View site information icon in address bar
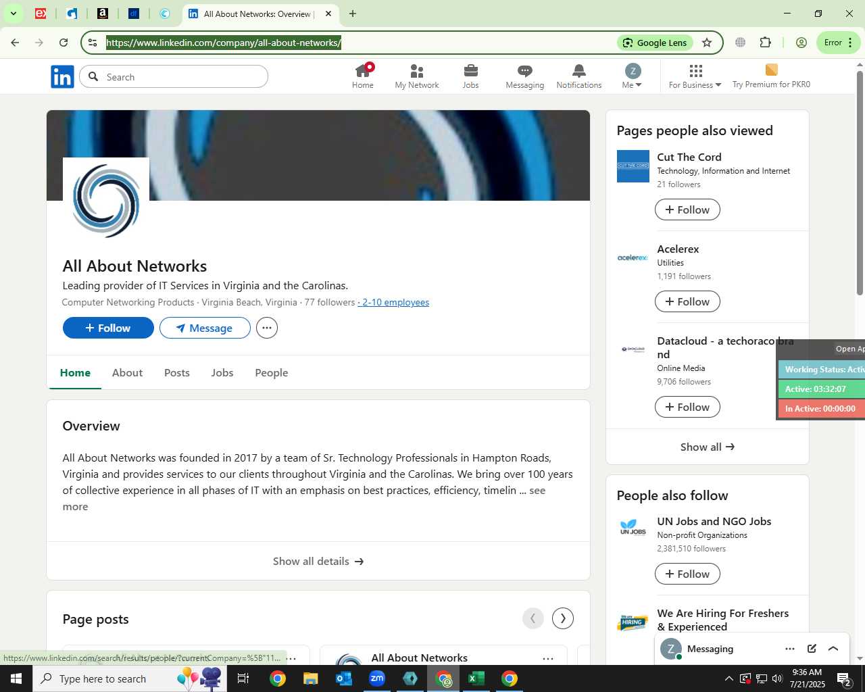The width and height of the screenshot is (865, 692). click(x=93, y=43)
